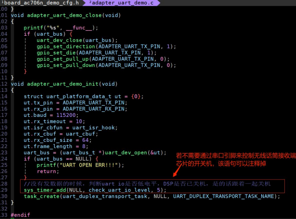Click the printf("%s", __func__) line
This screenshot has height=219, width=296.
[61, 28]
